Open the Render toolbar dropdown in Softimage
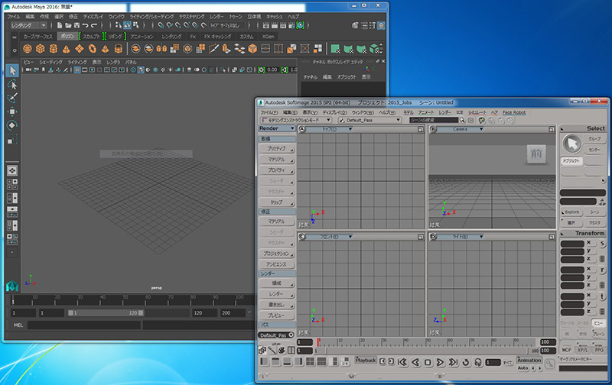Screen dimensions: 612x385 coord(276,128)
